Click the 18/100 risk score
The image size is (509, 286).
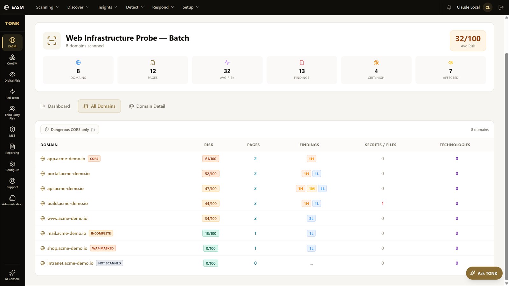[x=211, y=233]
